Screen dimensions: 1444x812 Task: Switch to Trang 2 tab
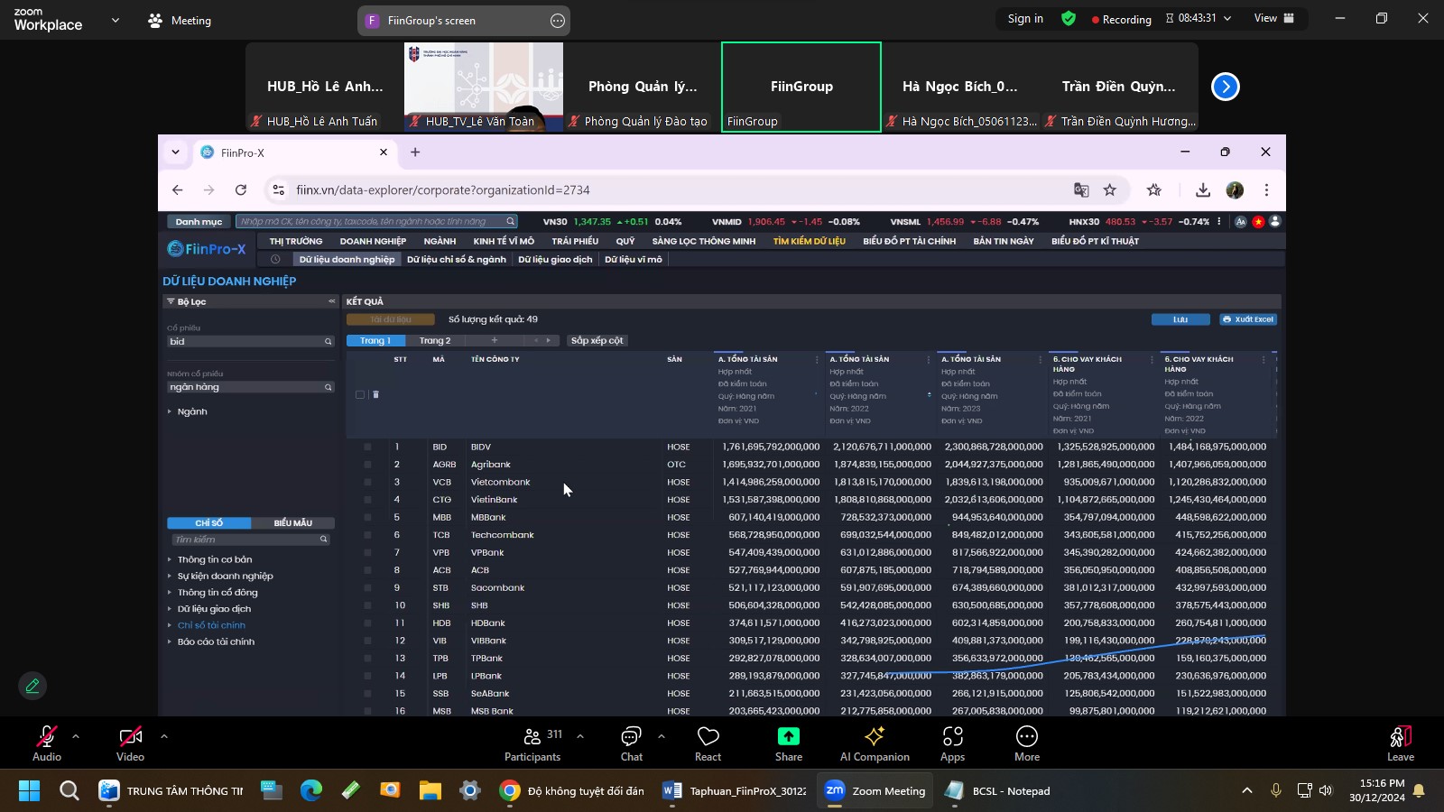tap(435, 341)
